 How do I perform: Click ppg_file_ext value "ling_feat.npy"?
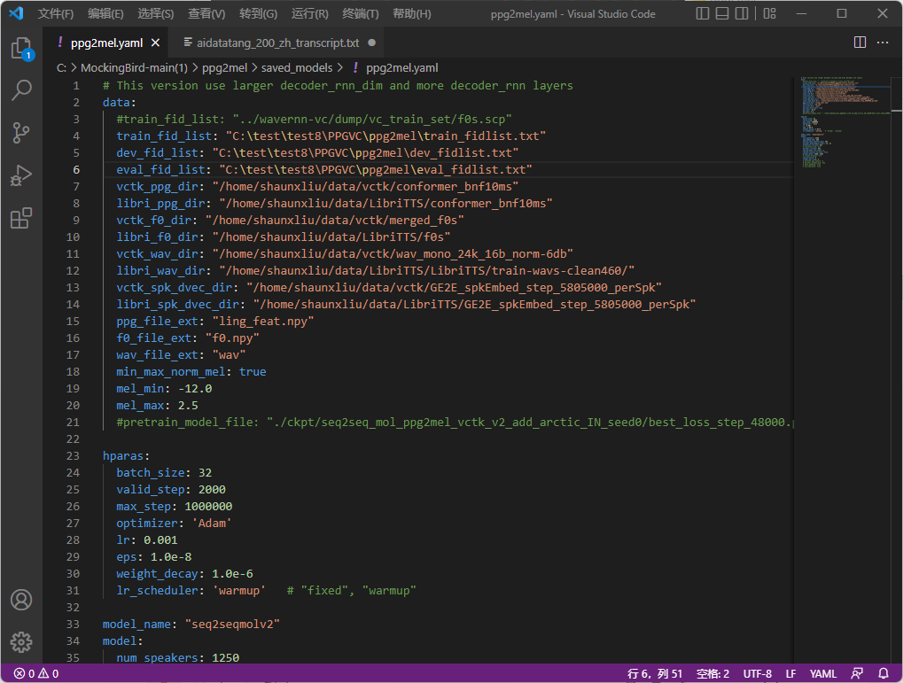[x=263, y=321]
